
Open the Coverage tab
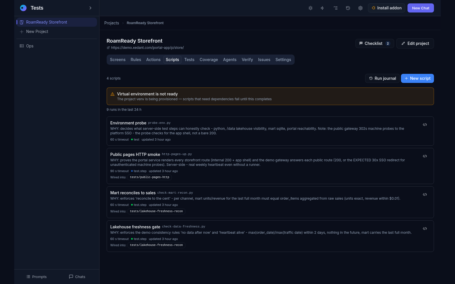coord(209,60)
